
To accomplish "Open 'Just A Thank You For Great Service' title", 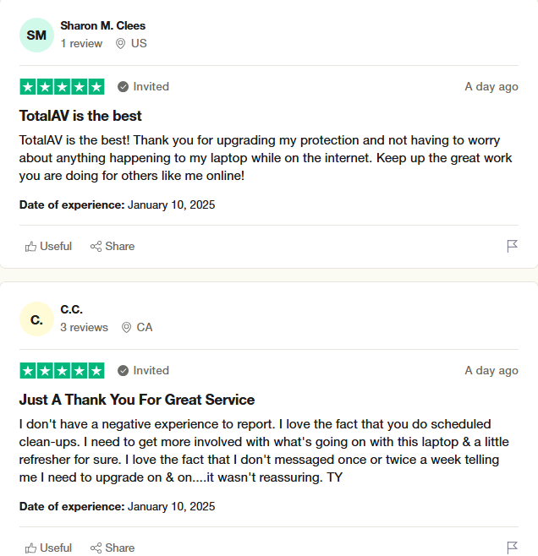I will (x=137, y=400).
